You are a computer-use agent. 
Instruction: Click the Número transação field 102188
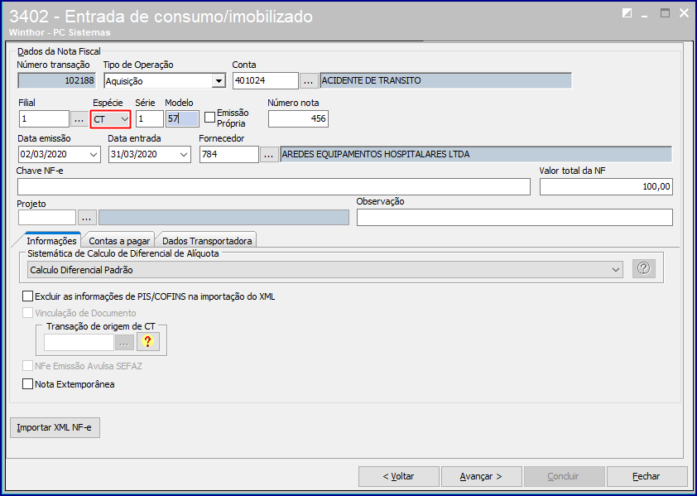[x=56, y=80]
